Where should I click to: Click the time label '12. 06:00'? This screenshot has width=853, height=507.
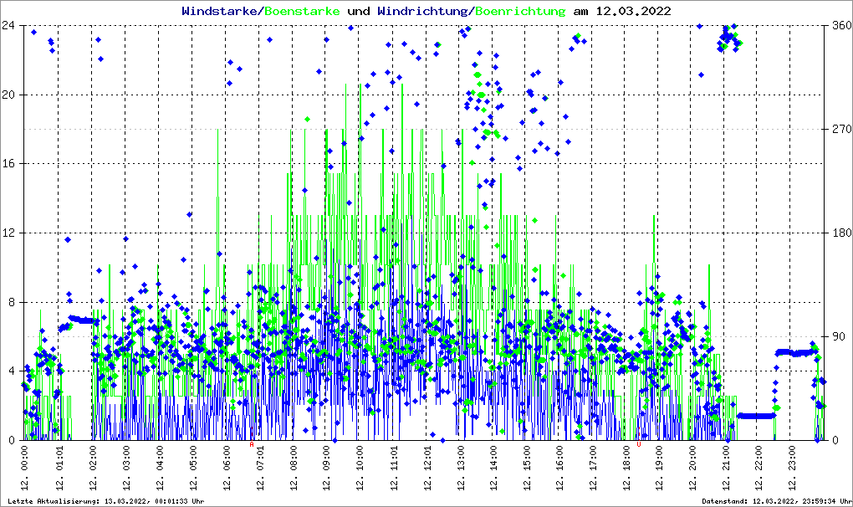225,466
